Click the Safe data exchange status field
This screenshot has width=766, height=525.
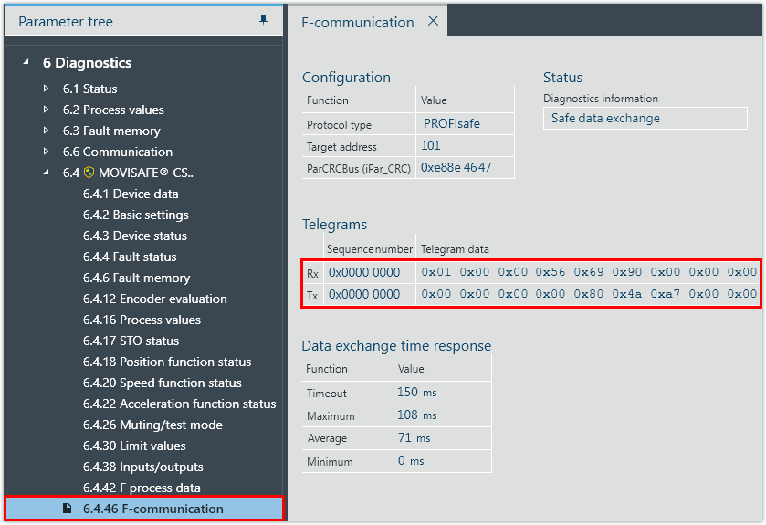[645, 119]
